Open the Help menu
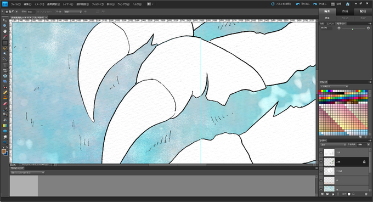Viewport: 373px width, 202px height. 137,4
